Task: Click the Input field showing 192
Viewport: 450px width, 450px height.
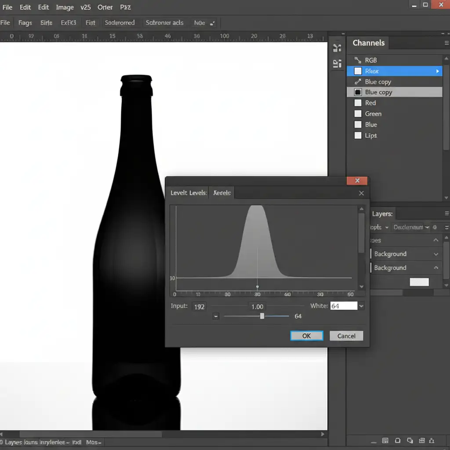Action: tap(200, 306)
